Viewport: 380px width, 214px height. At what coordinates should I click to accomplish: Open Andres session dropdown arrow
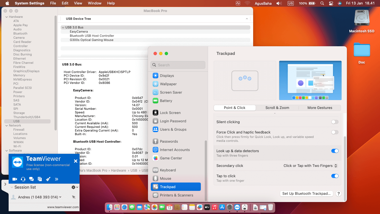60,197
